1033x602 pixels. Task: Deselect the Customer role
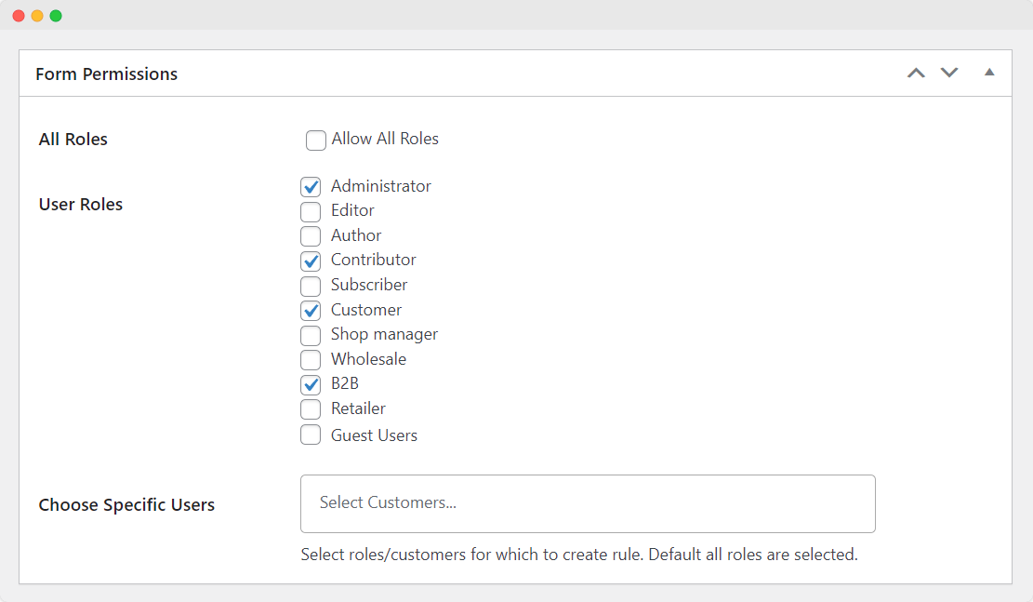pos(311,311)
